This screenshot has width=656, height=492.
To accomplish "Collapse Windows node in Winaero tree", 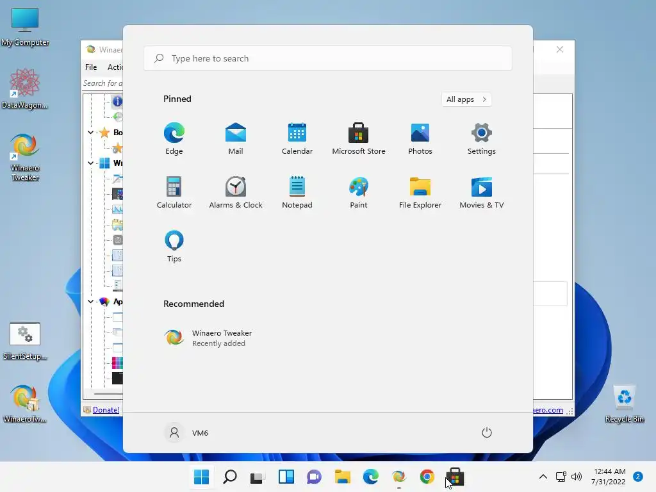I will pos(91,163).
